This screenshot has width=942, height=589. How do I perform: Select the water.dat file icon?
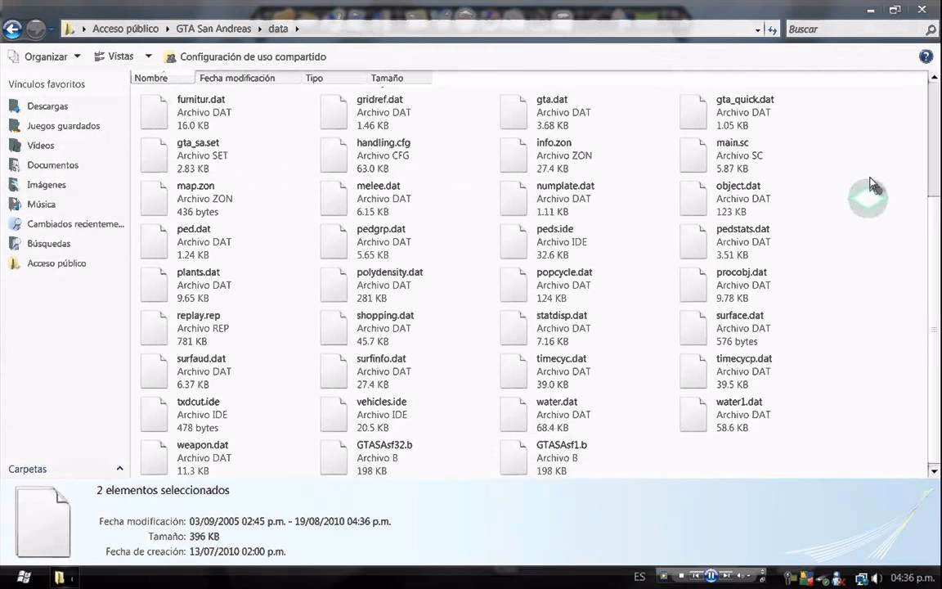[514, 414]
